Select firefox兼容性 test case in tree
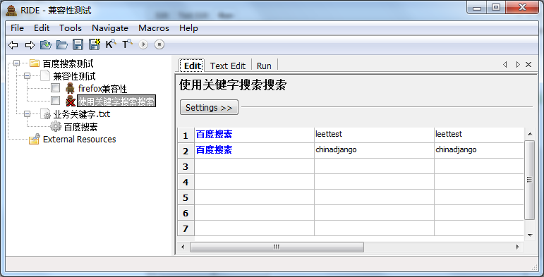The image size is (544, 277). [102, 89]
